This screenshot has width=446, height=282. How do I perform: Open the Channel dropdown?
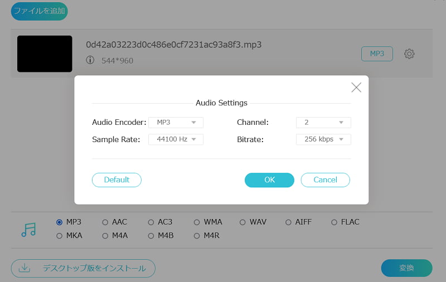point(323,122)
